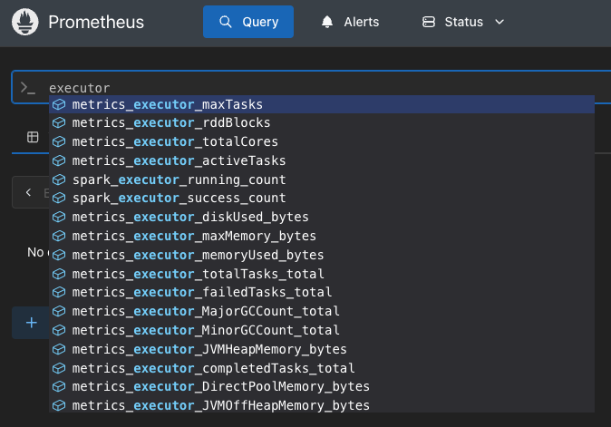Image resolution: width=611 pixels, height=427 pixels.
Task: Choose metrics_executor_memoryUsed_bytes entry
Action: [322, 255]
